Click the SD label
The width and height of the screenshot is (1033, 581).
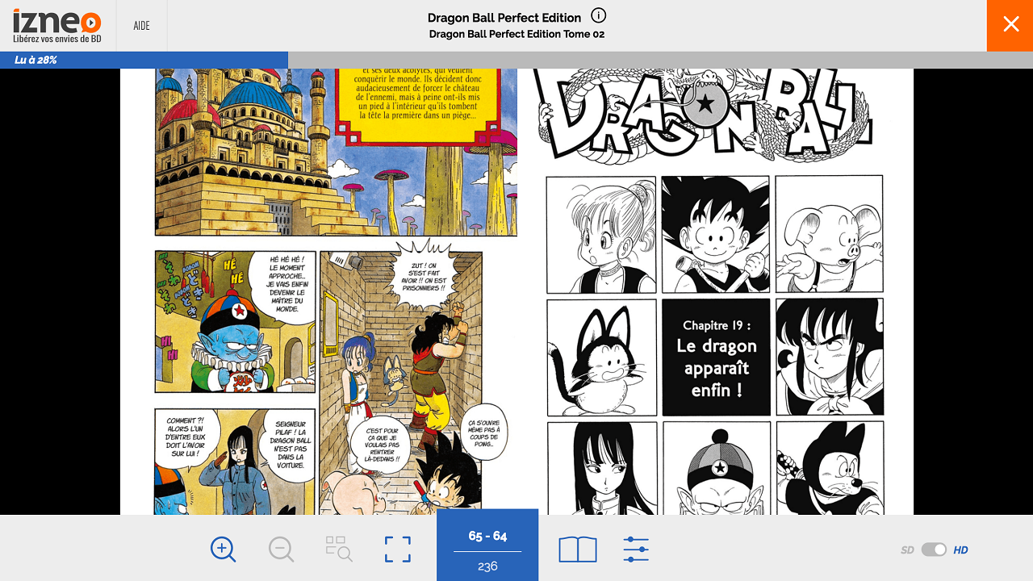tap(907, 550)
